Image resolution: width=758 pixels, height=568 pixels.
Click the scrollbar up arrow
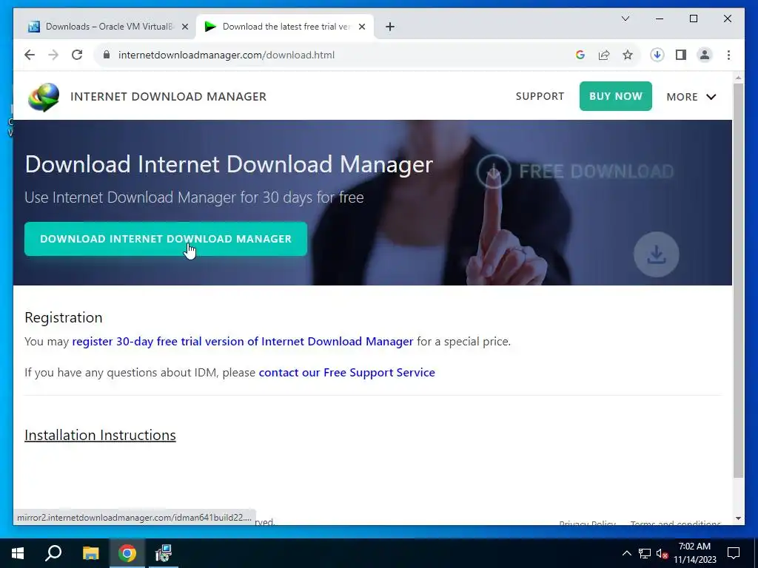point(738,77)
